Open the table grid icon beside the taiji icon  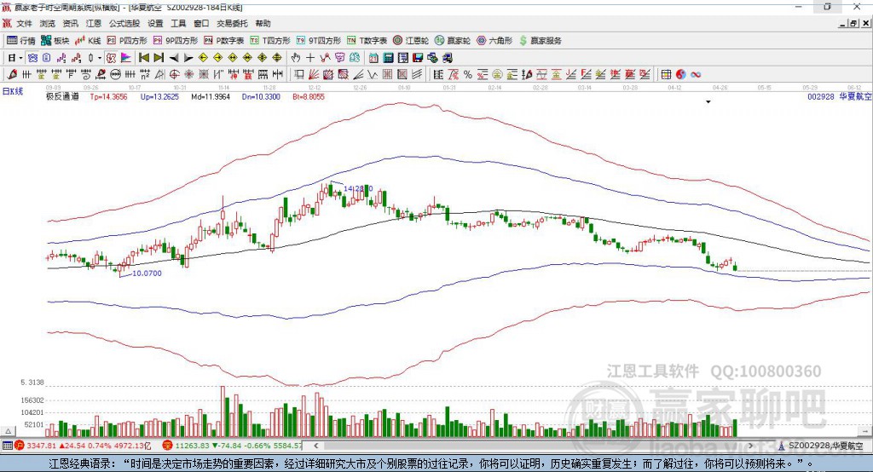666,75
